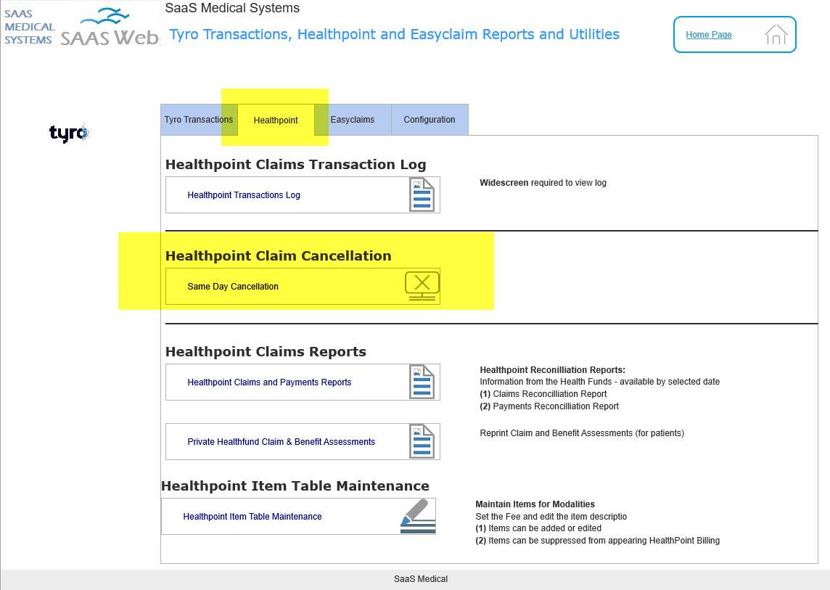Click the Widescreen required to view log note

tap(543, 183)
